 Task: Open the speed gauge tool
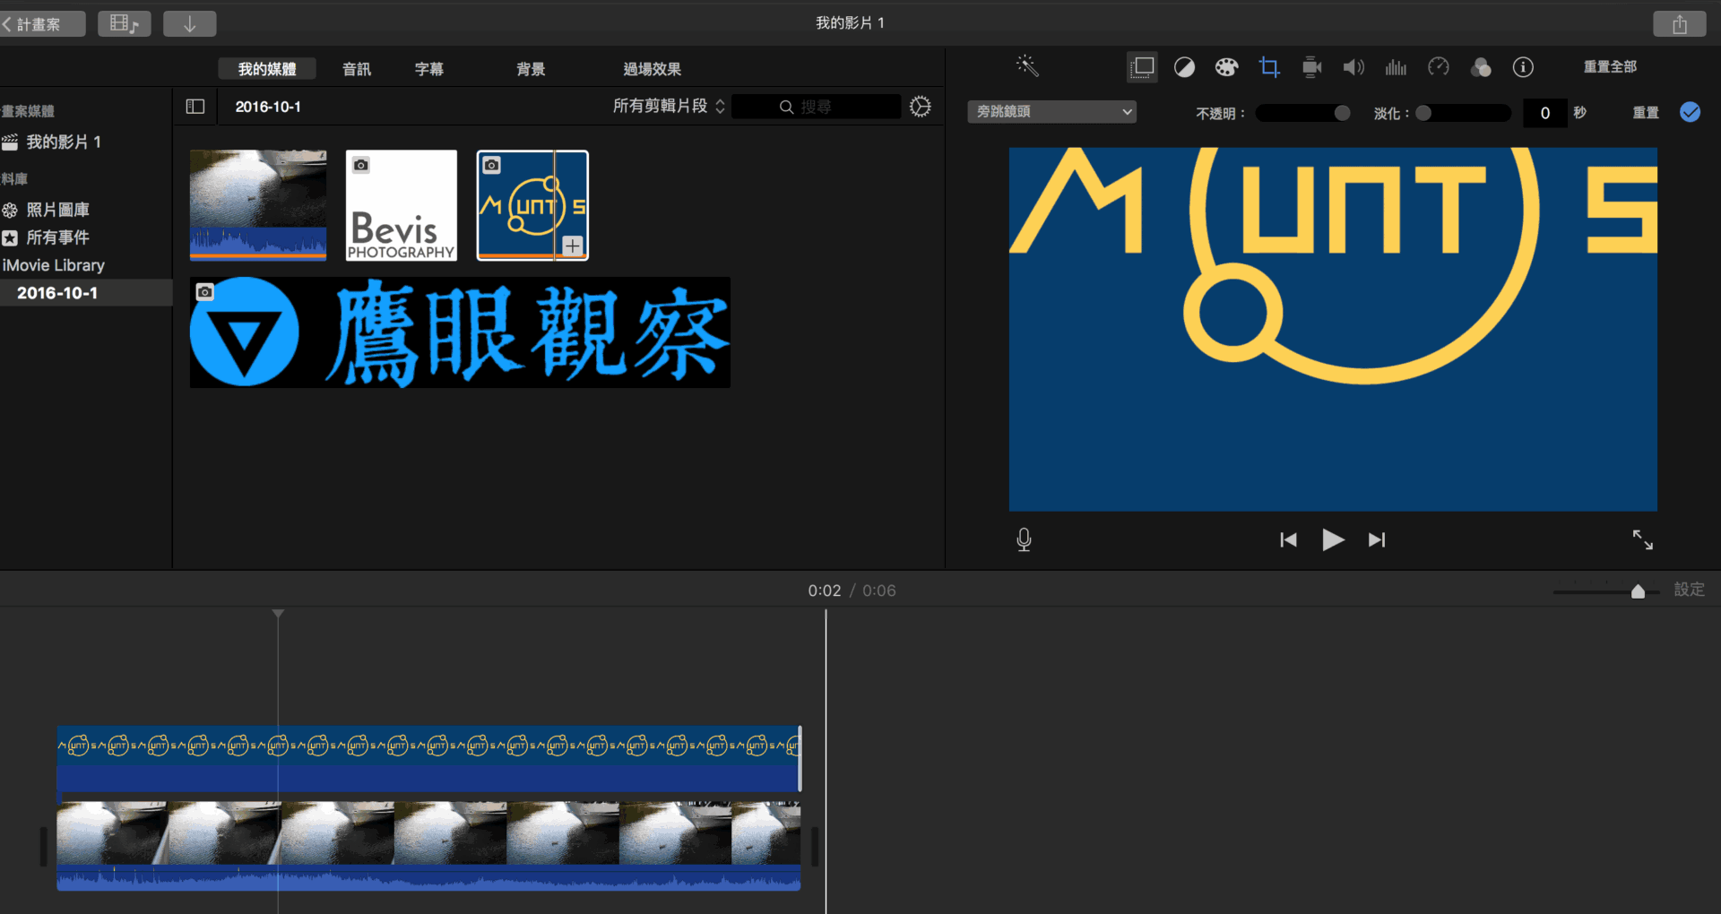[x=1439, y=67]
